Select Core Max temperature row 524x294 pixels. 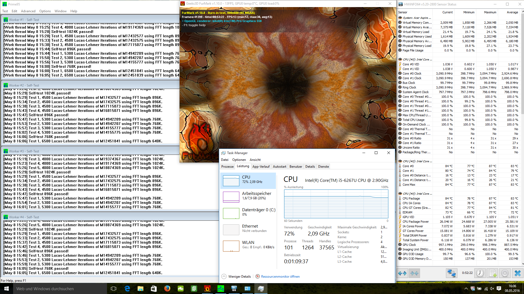[x=458, y=185]
